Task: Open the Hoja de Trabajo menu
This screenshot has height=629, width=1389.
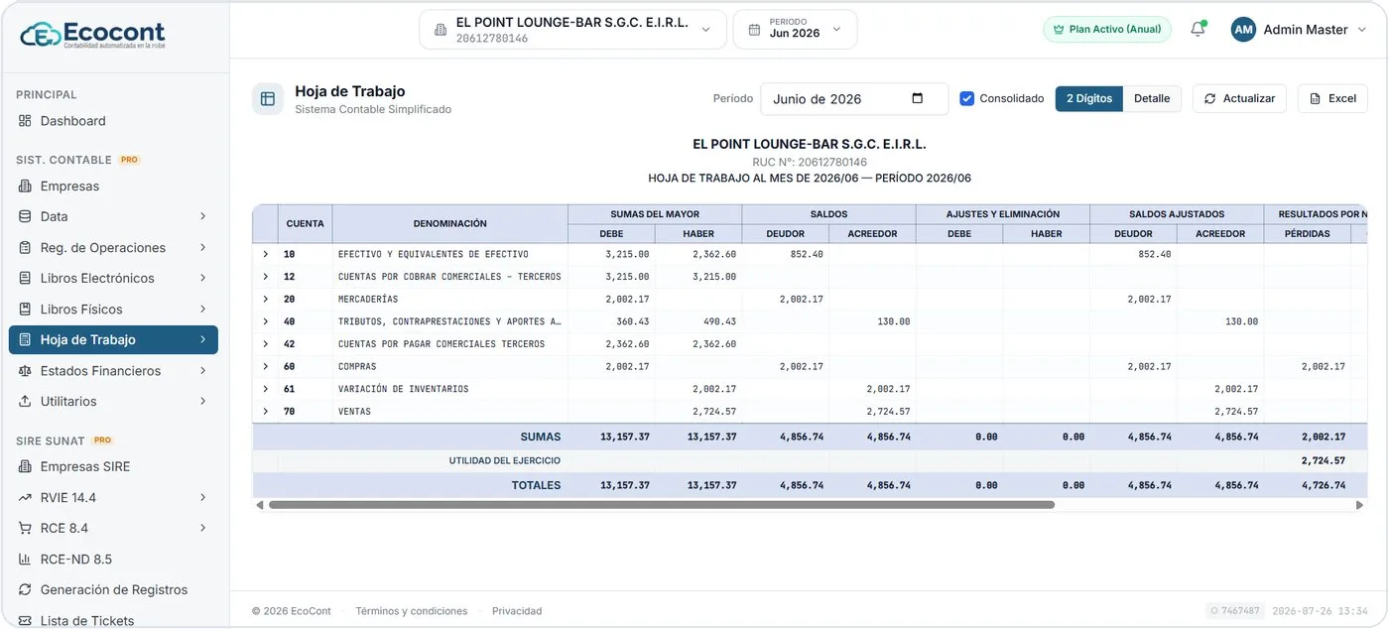Action: 113,340
